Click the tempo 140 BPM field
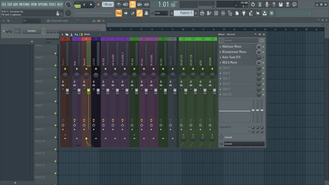This screenshot has width=329, height=185. click(x=108, y=4)
